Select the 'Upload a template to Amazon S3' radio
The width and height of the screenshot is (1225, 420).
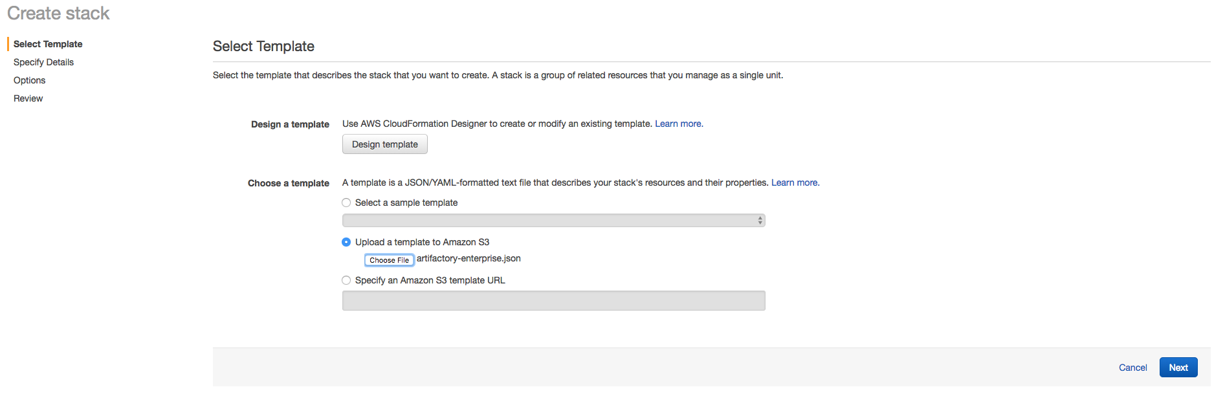346,242
